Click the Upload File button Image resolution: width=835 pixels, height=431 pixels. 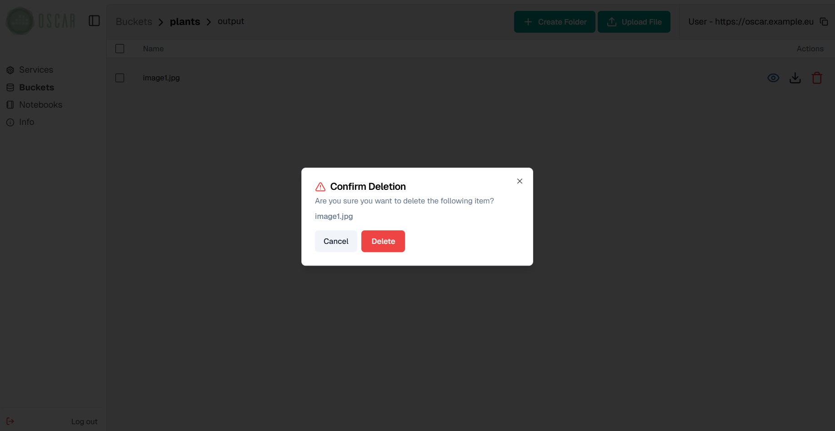click(634, 22)
